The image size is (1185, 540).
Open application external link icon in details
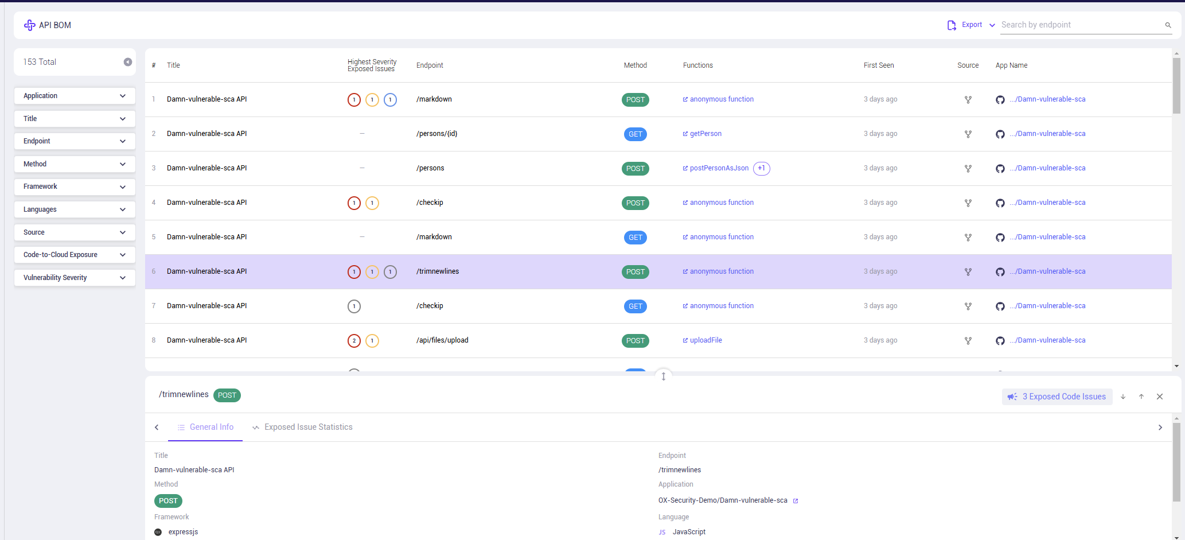click(796, 501)
